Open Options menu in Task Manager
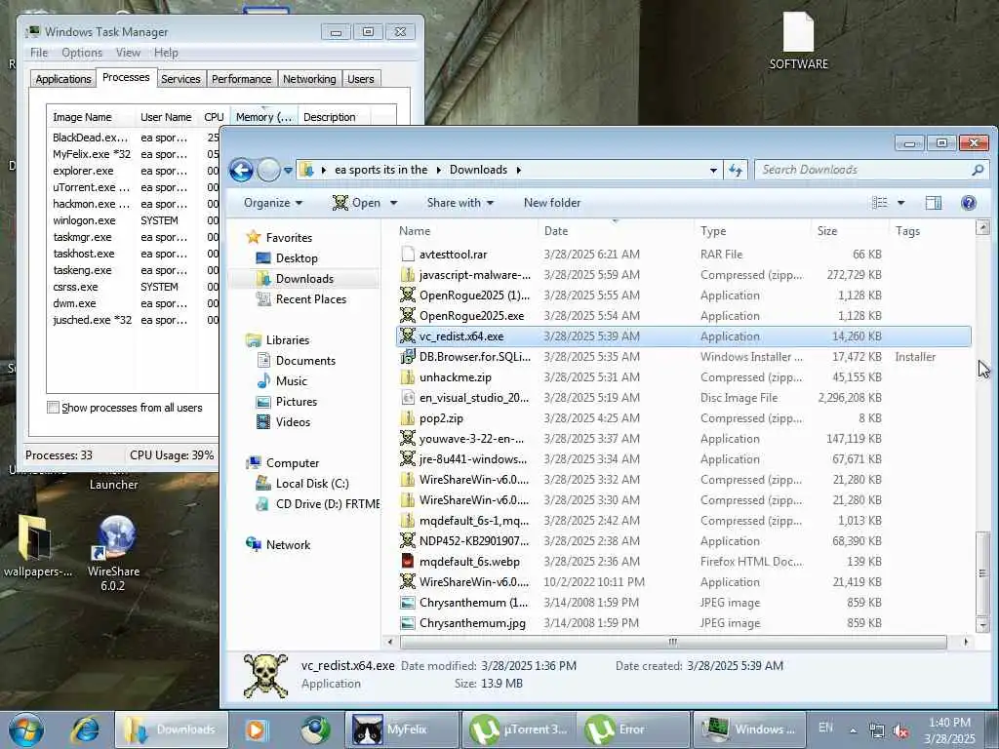The height and width of the screenshot is (749, 999). (82, 53)
